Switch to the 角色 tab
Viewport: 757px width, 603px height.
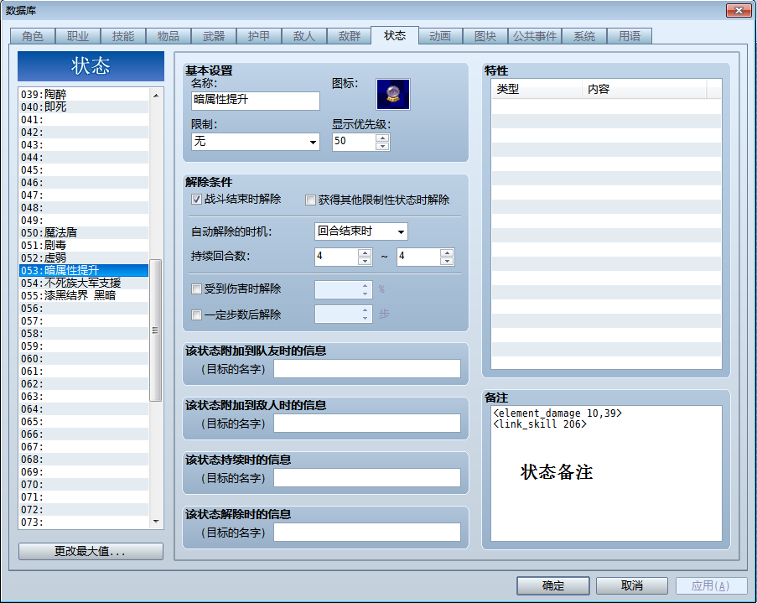click(x=33, y=36)
